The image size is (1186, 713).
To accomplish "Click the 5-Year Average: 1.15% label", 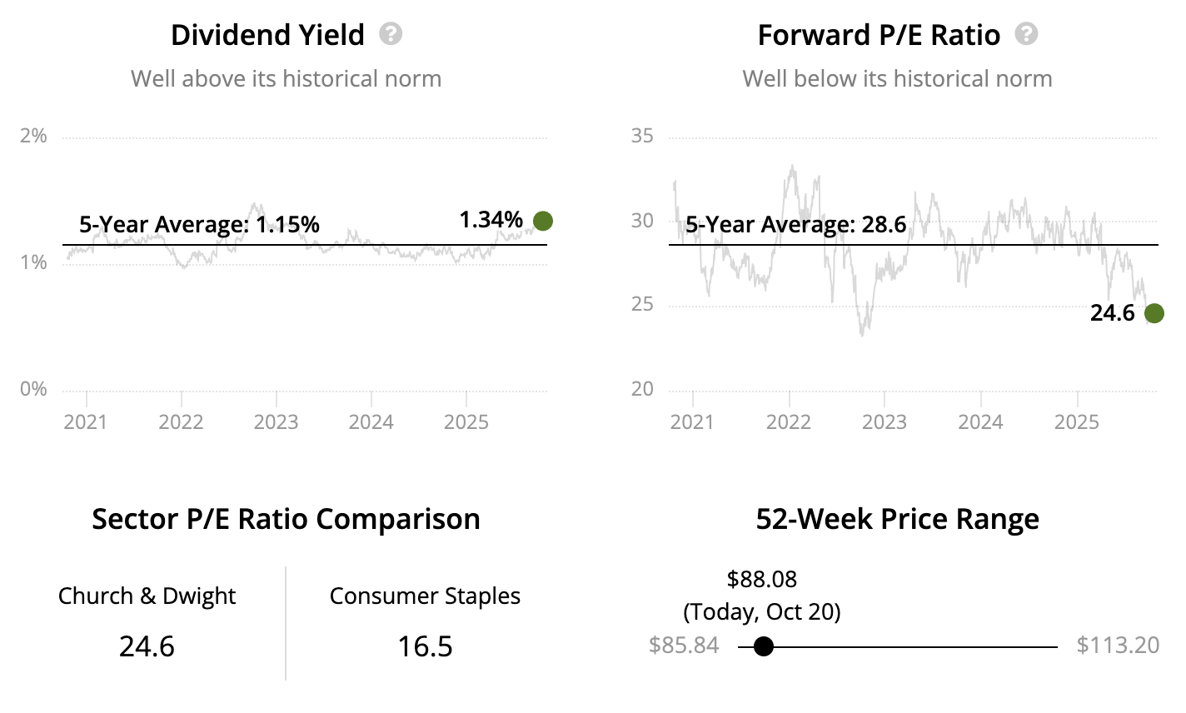I will click(x=199, y=224).
